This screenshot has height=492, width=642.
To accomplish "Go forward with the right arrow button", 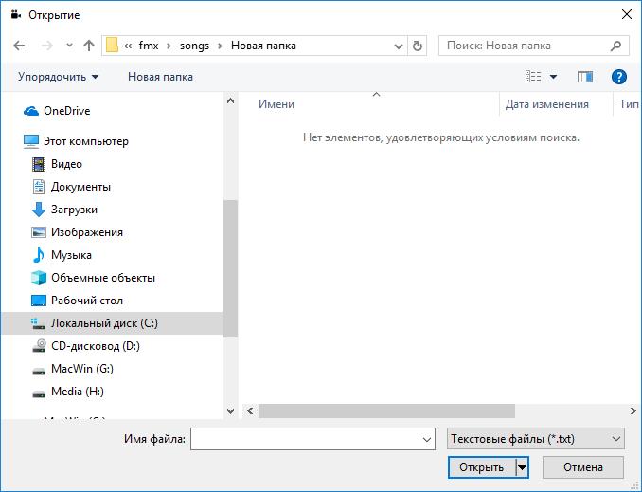I will point(47,46).
